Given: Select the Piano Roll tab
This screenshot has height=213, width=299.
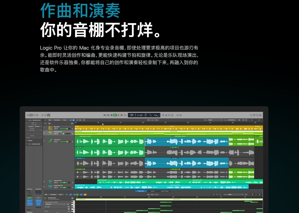Looking at the screenshot, I should (x=141, y=191).
